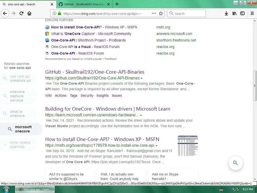
Task: Close the GitHub Skulltrail192 tab
Action: [x=108, y=4]
